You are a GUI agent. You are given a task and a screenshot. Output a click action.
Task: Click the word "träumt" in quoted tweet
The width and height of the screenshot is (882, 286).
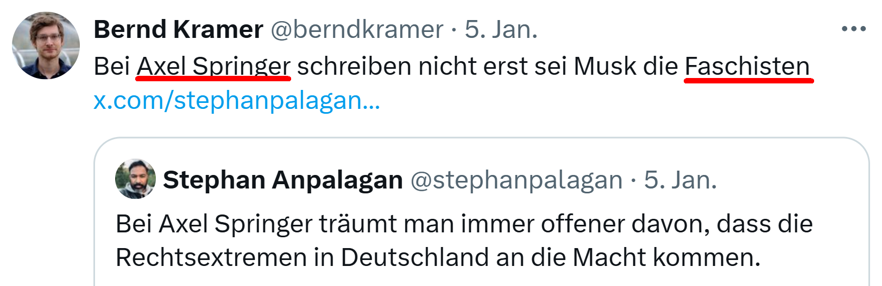coord(357,224)
